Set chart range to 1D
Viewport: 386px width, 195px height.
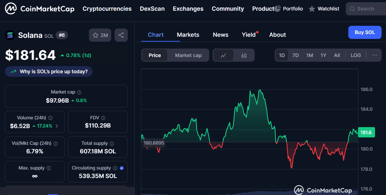coord(282,55)
